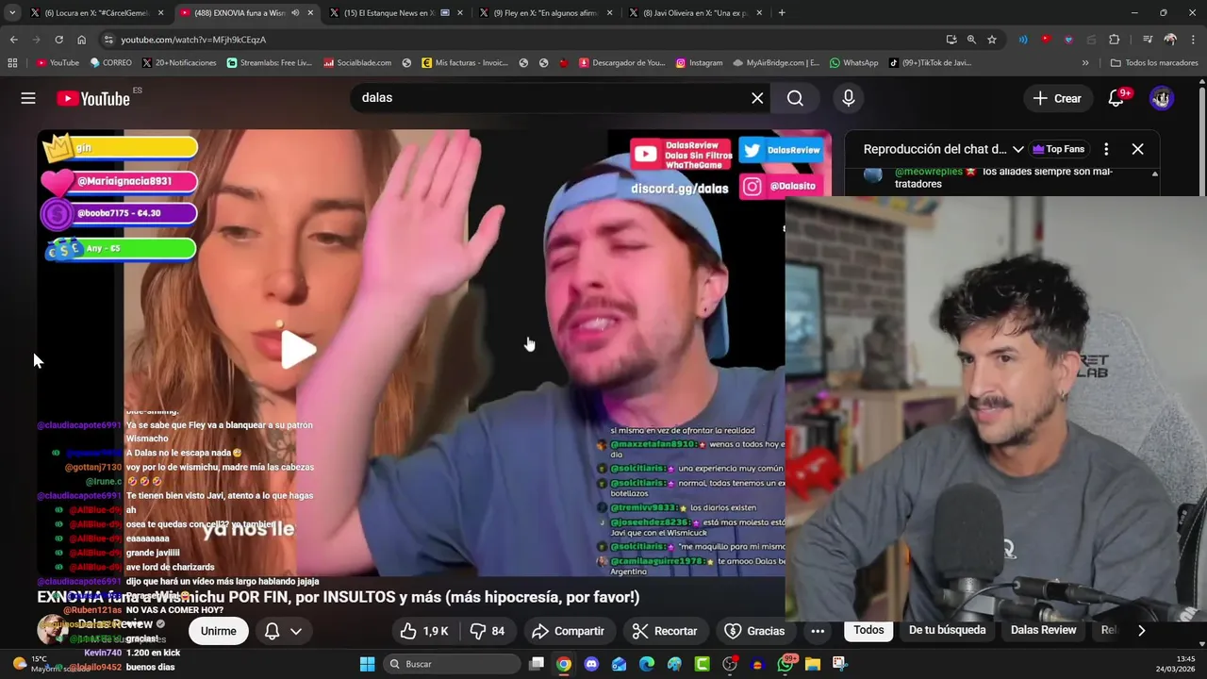Image resolution: width=1207 pixels, height=679 pixels.
Task: Open the three-dot more actions button
Action: point(818,631)
